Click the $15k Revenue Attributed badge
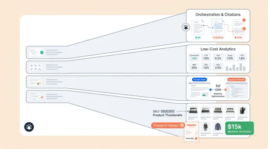 (239, 128)
